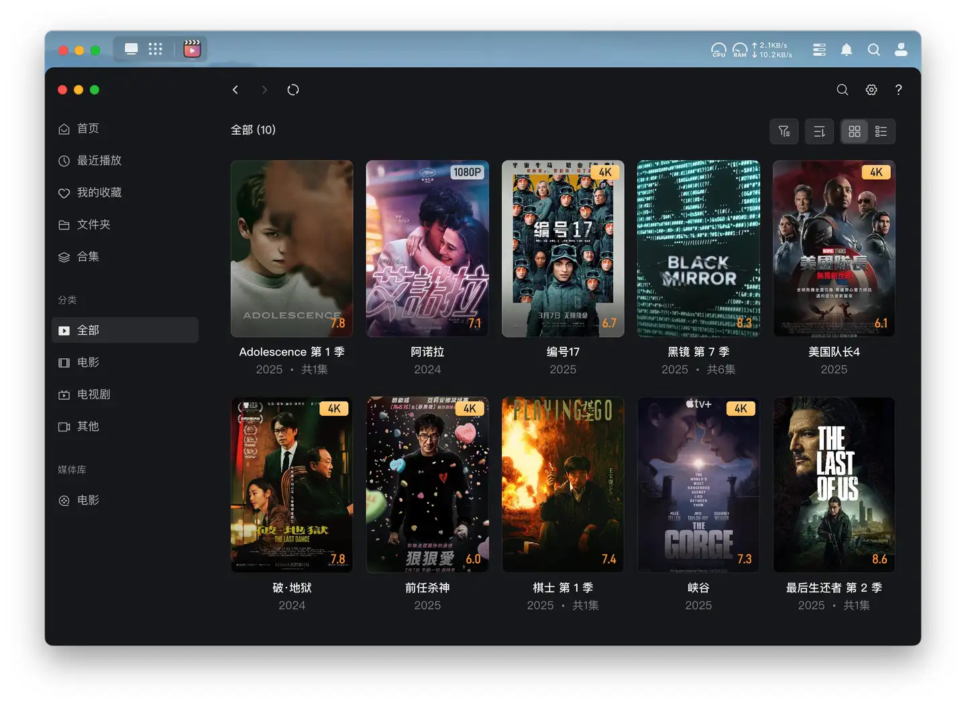Open the 破·地狱 poster
This screenshot has height=705, width=966.
tap(292, 484)
